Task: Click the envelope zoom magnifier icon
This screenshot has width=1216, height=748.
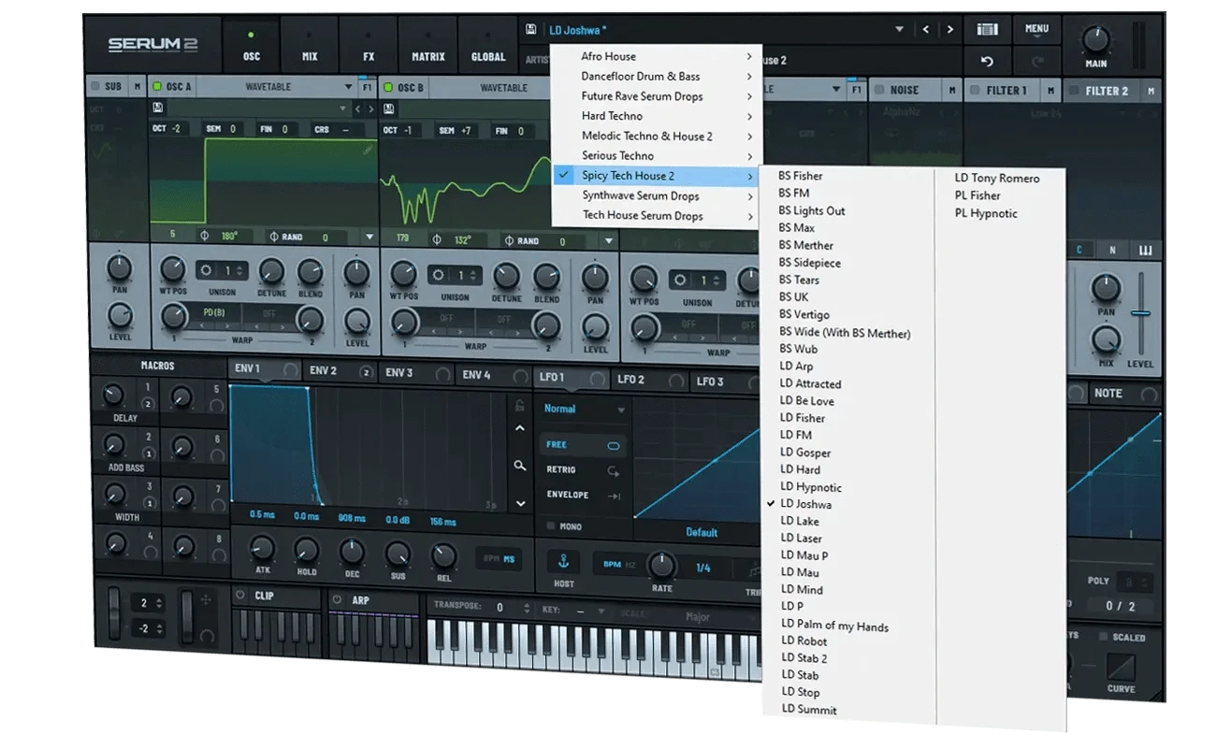Action: (520, 466)
